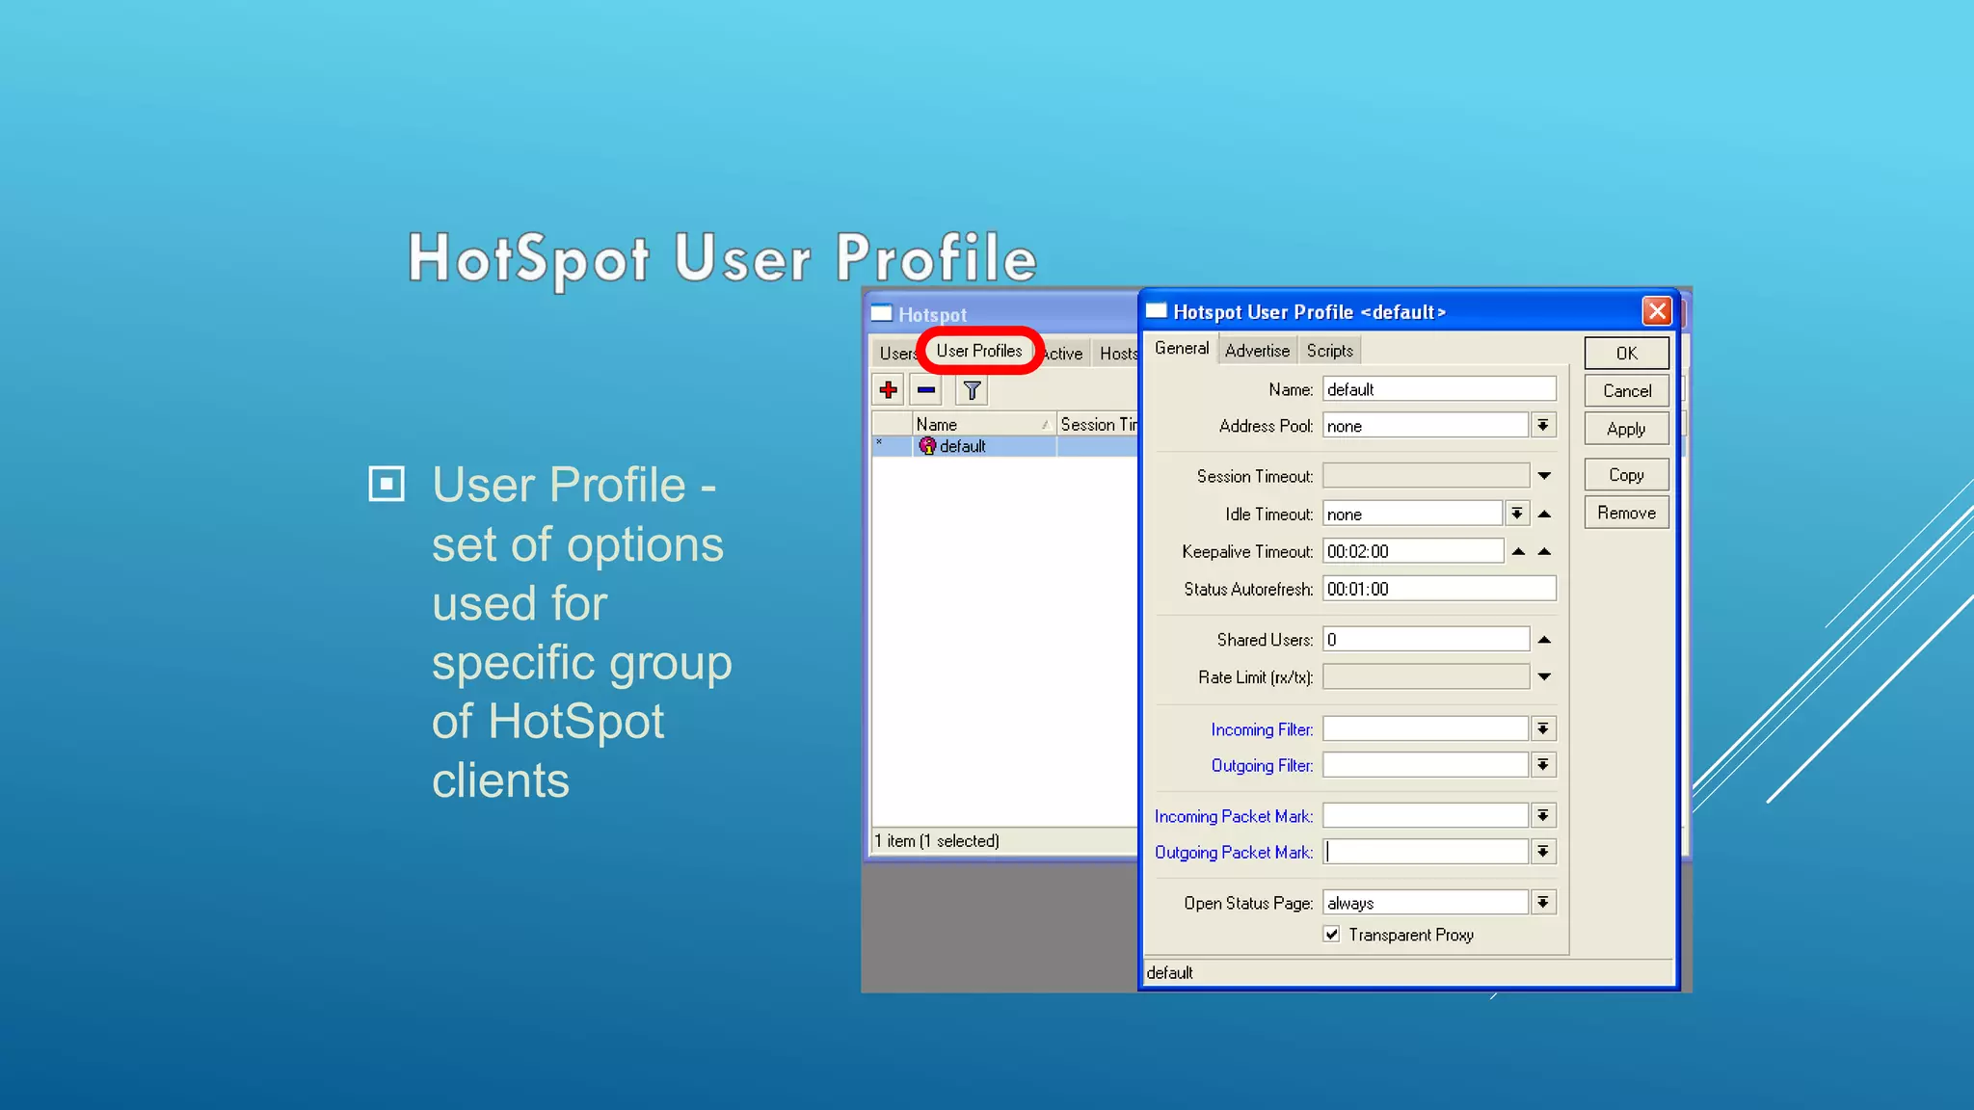Sort by the Session Timeout column header
Screen dimensions: 1974x1110
(x=1098, y=424)
